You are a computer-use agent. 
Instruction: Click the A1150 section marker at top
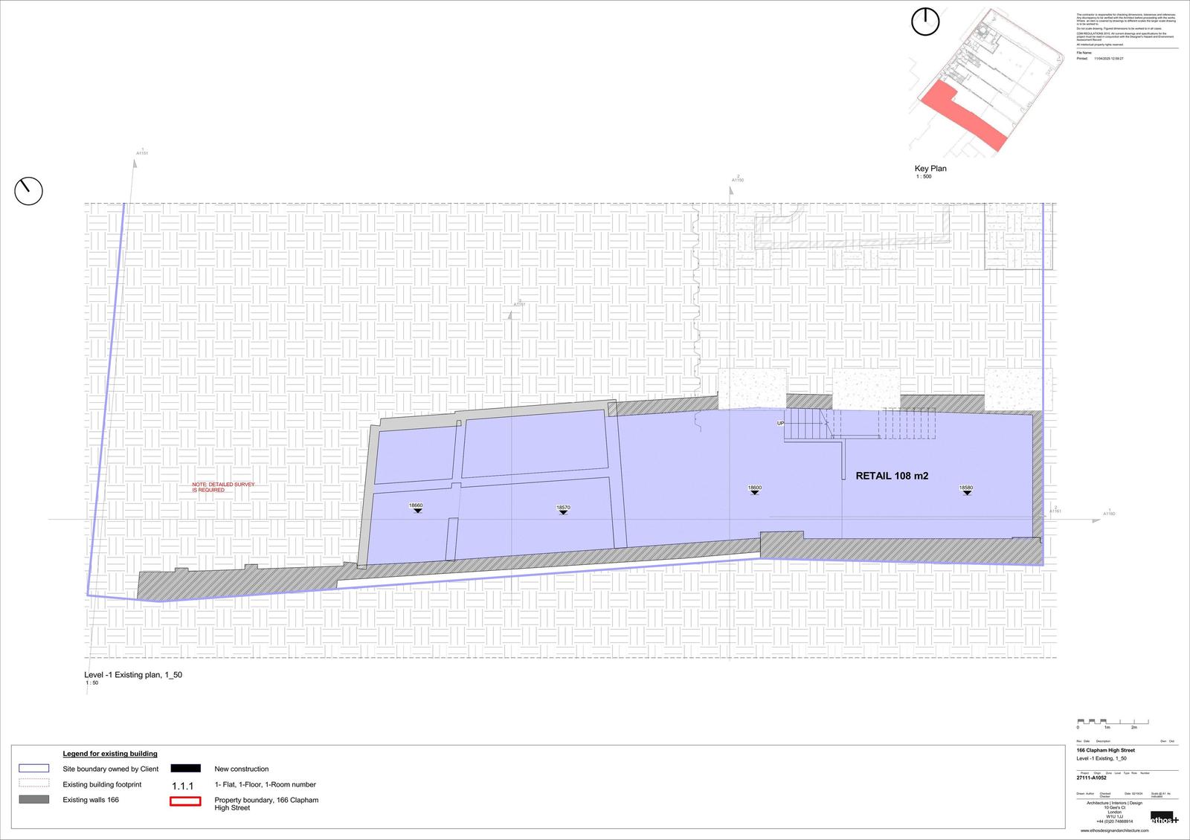[x=737, y=179]
